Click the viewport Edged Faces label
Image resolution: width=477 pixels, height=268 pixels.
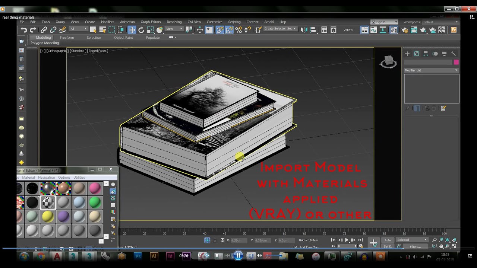coord(98,51)
